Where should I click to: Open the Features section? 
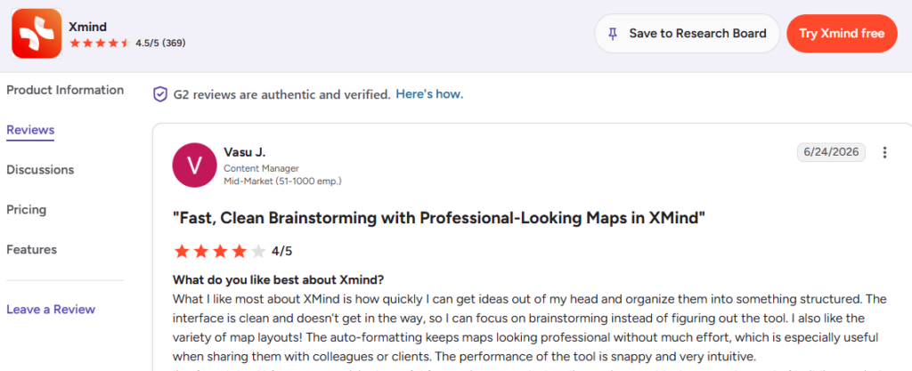click(31, 250)
